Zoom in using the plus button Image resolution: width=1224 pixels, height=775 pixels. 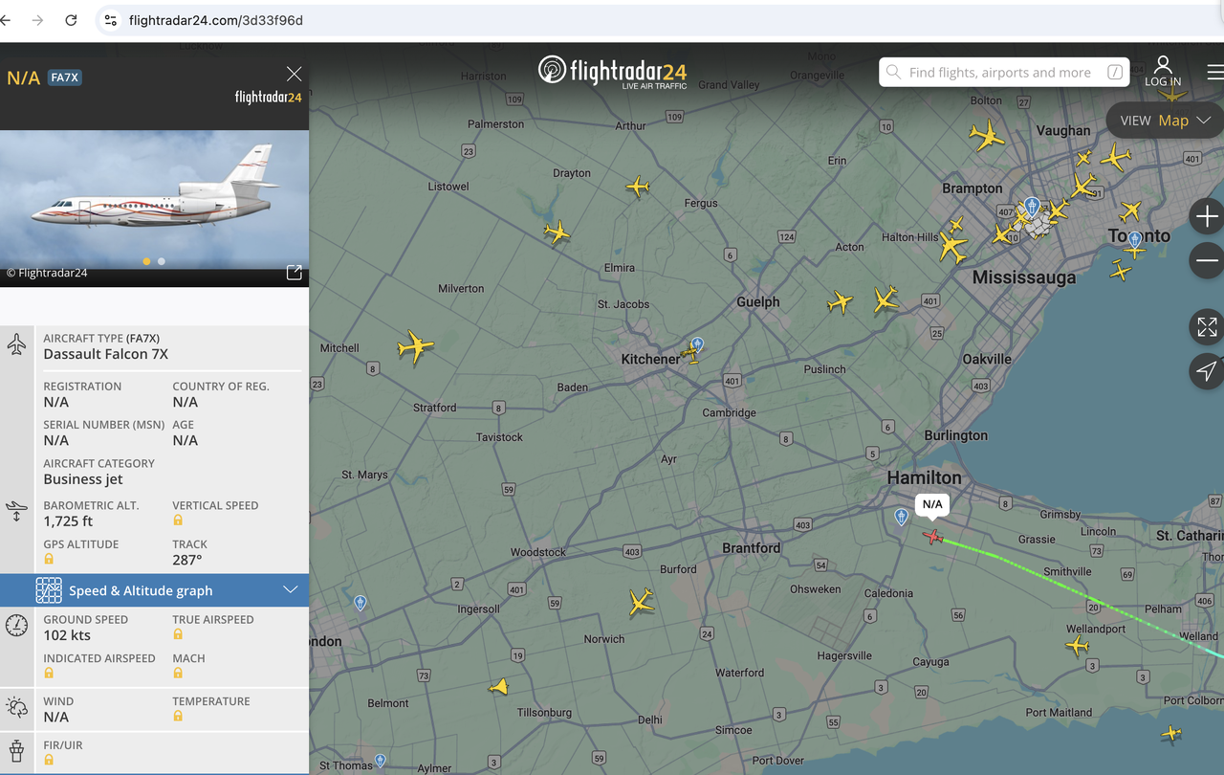pyautogui.click(x=1207, y=217)
